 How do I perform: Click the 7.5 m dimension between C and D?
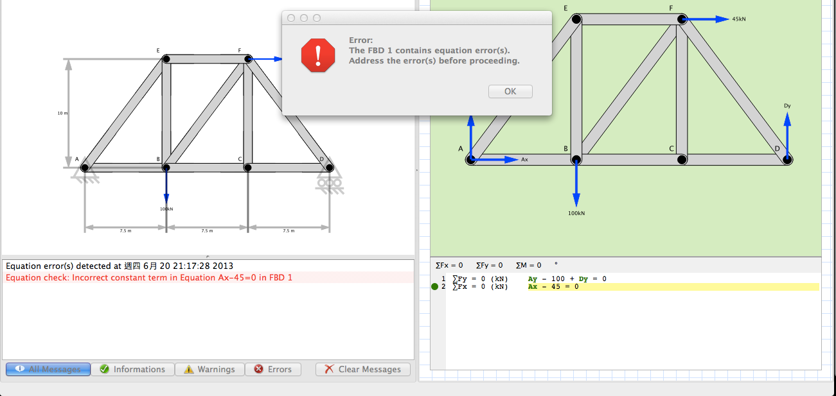(289, 230)
